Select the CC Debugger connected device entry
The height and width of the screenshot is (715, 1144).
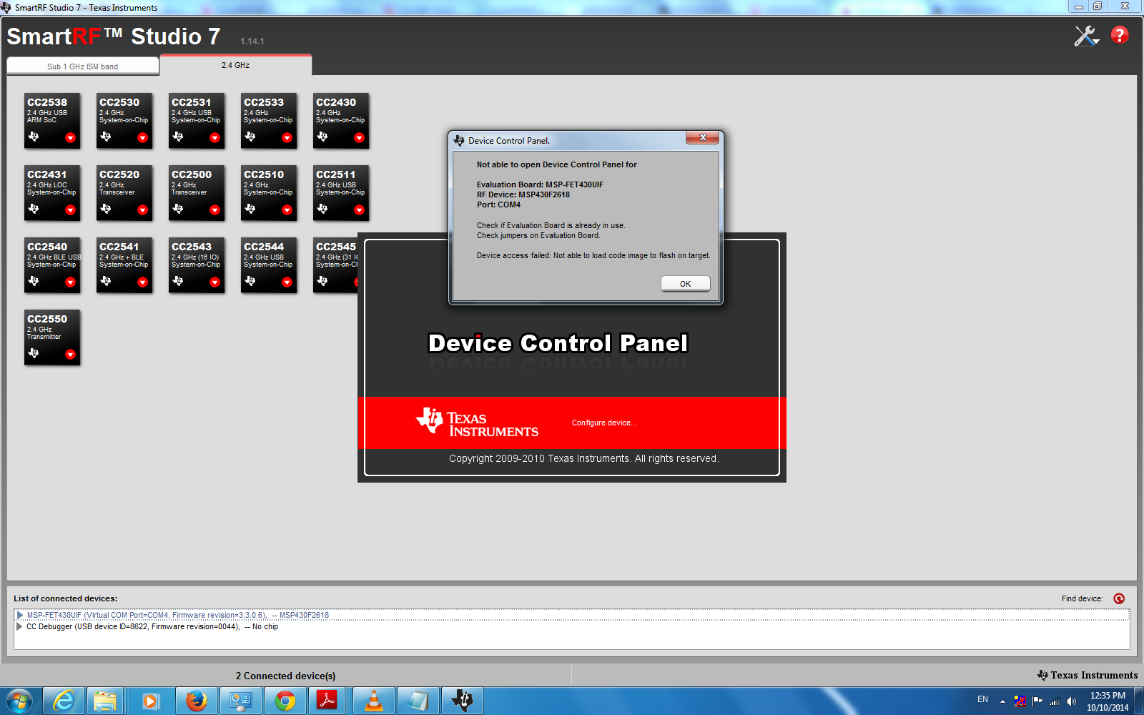pyautogui.click(x=571, y=626)
